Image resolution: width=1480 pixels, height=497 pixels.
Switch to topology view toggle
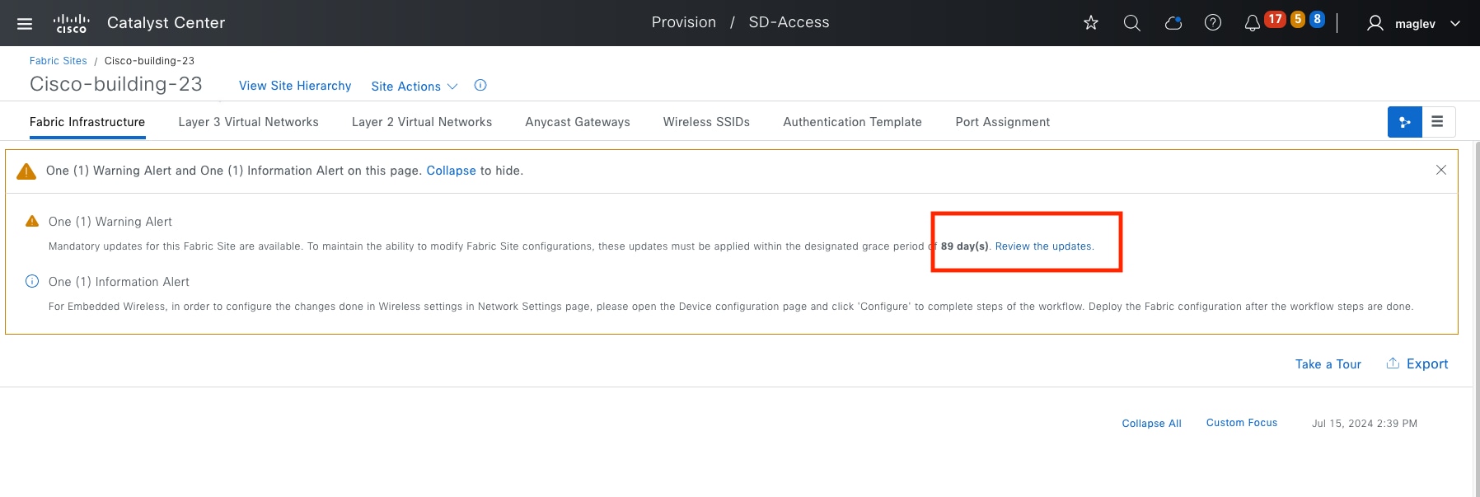[x=1405, y=122]
